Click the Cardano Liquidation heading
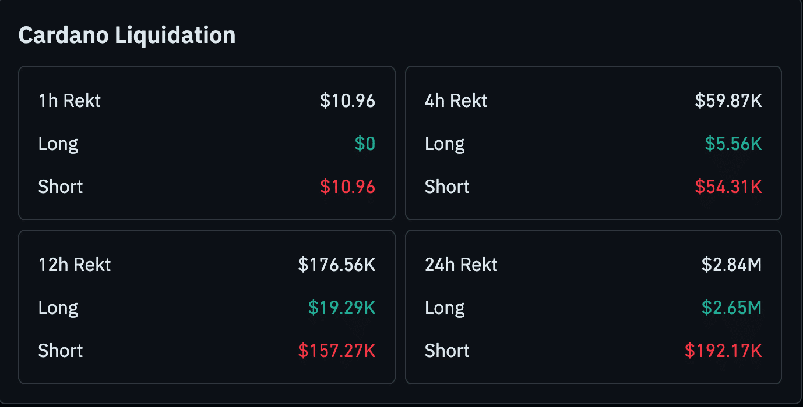 point(127,35)
